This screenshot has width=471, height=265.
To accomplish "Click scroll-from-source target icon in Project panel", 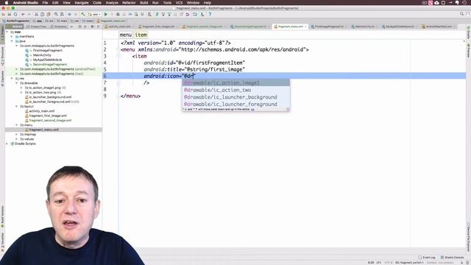I will tap(80, 26).
